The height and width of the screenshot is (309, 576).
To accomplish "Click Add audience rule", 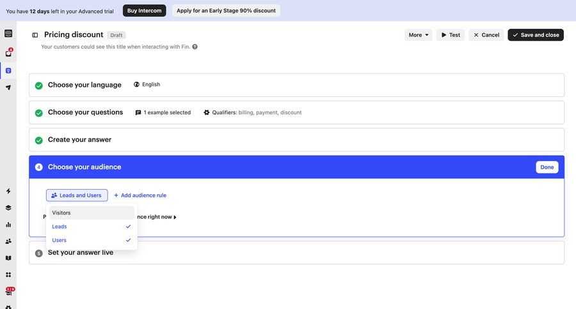I will 140,195.
